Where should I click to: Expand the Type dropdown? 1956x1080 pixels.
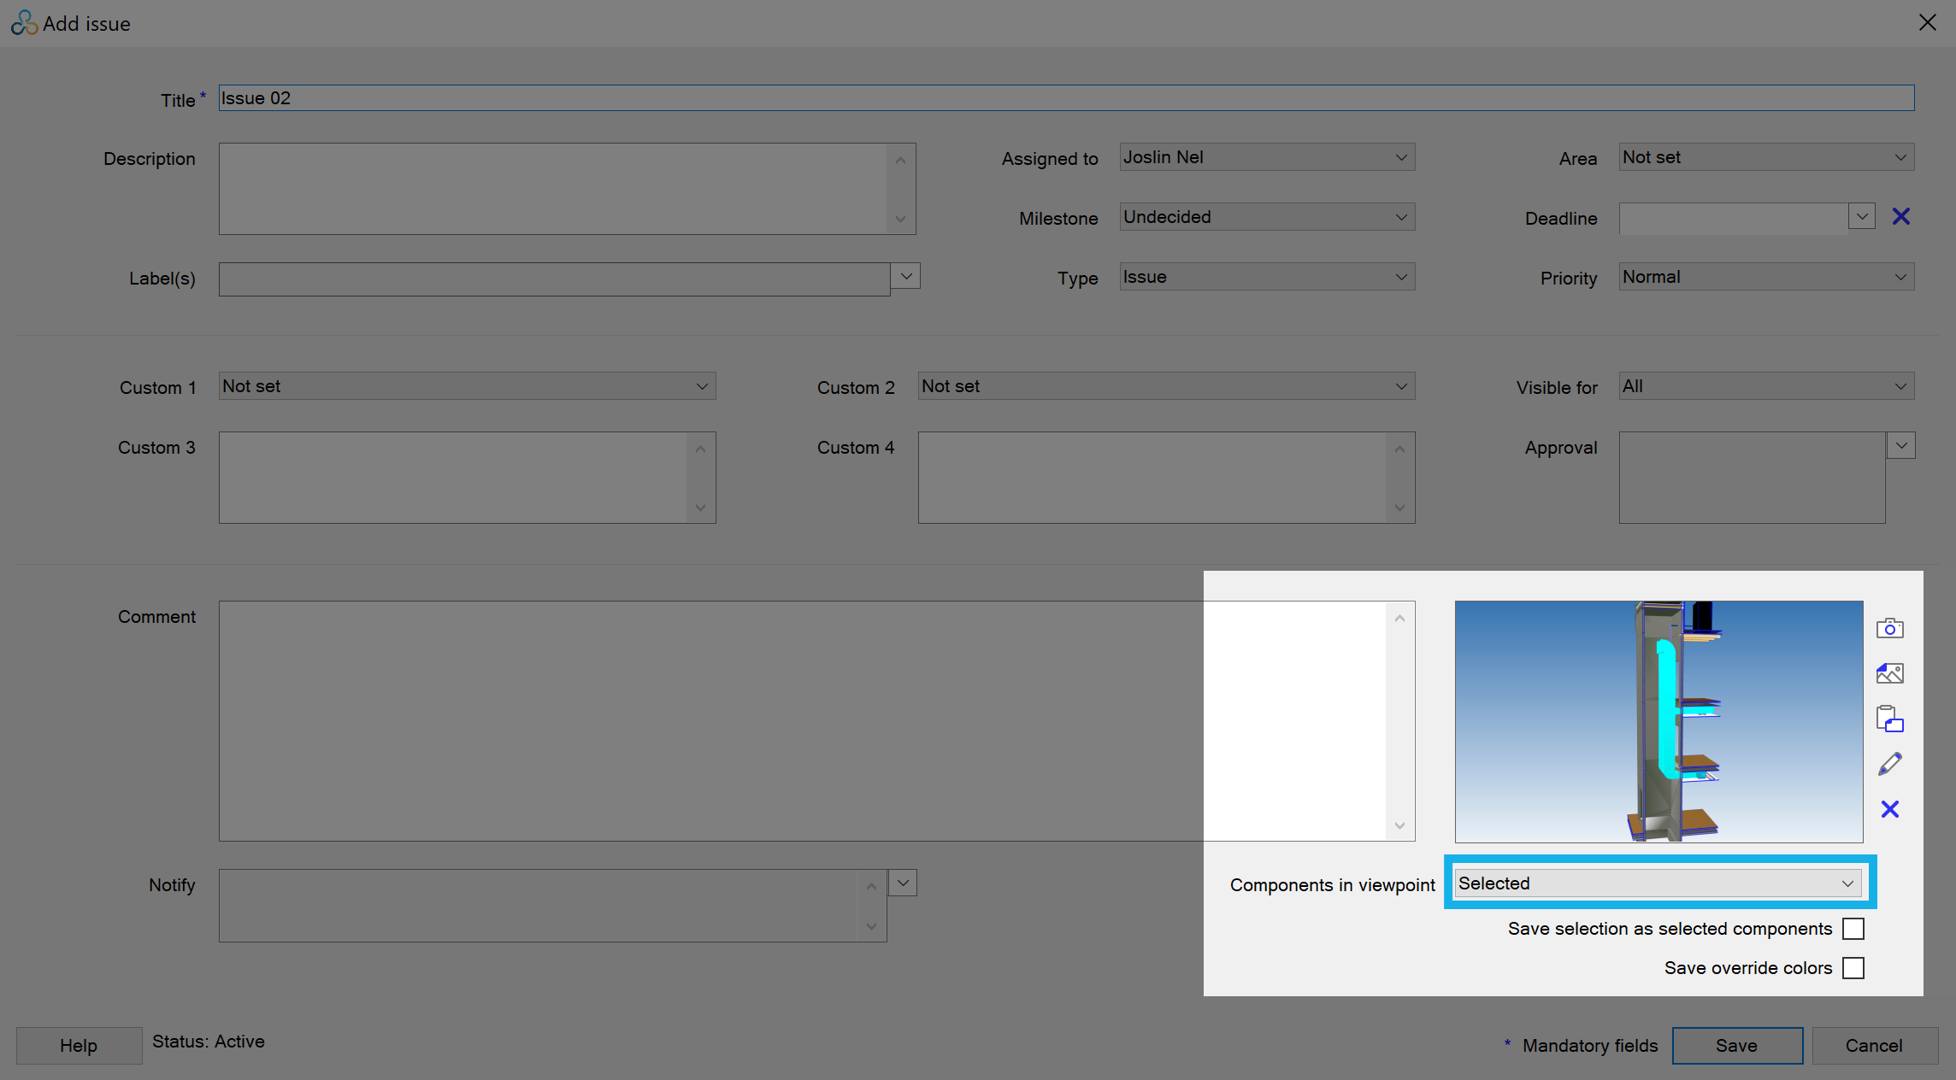(x=1267, y=277)
